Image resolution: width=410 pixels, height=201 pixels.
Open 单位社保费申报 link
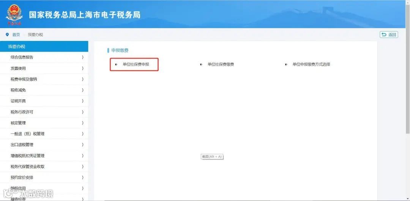coord(136,64)
